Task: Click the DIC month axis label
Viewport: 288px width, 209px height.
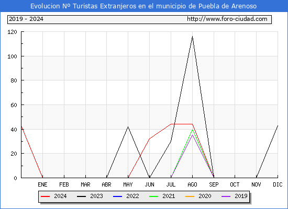Action: [x=278, y=184]
